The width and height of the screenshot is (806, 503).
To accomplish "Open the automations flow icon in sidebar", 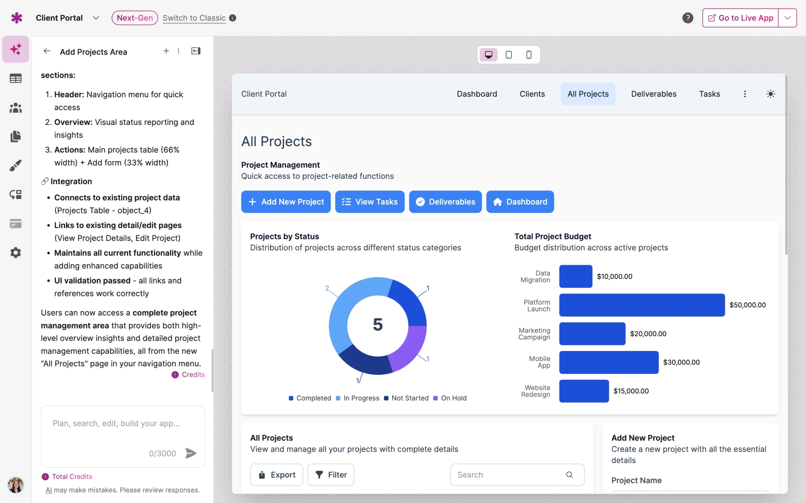I will pos(15,195).
